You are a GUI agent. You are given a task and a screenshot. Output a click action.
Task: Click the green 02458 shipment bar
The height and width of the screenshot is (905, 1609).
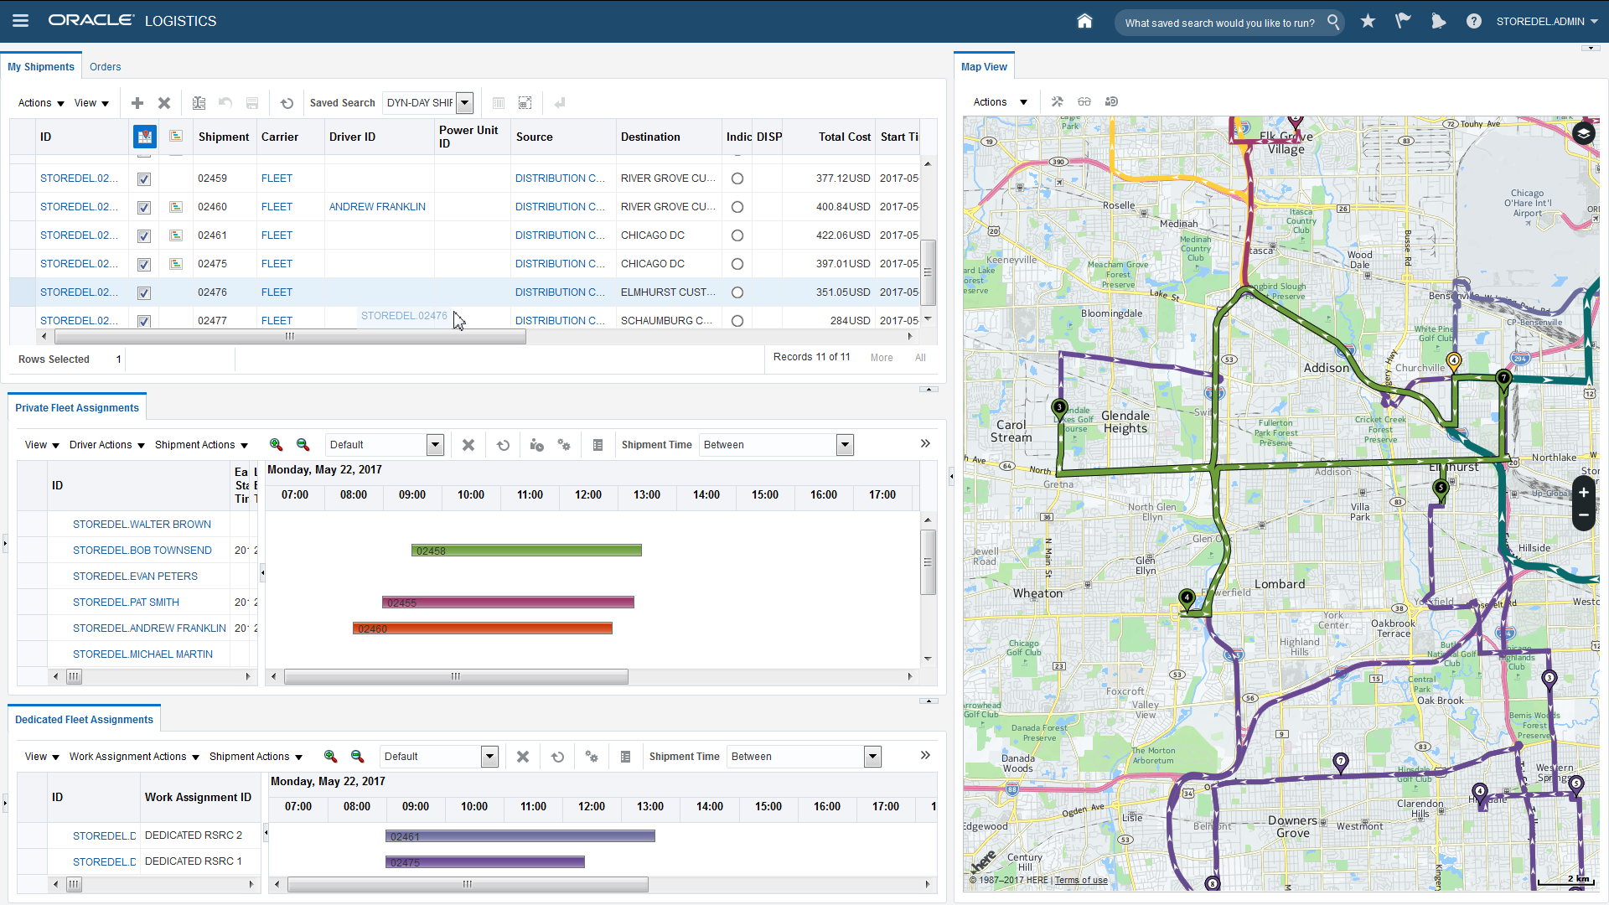526,551
